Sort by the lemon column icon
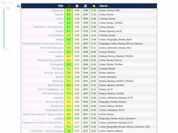 (94, 6)
